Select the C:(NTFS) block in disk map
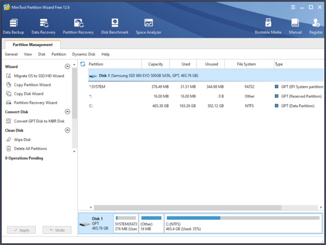The width and height of the screenshot is (326, 245). [243, 224]
